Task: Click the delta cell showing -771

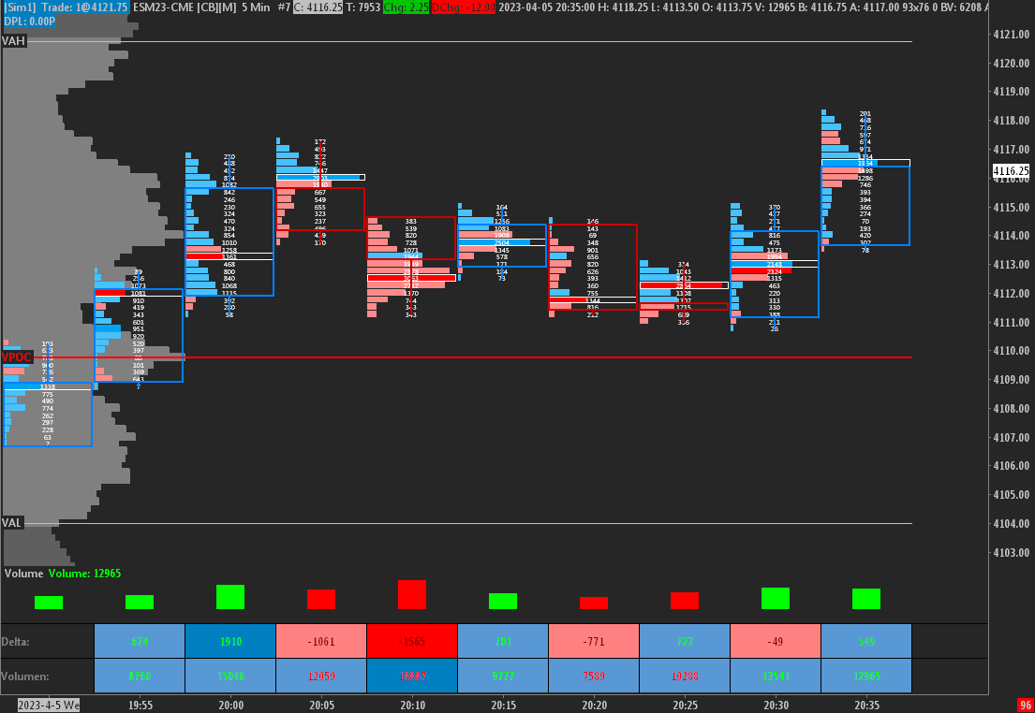Action: [594, 641]
